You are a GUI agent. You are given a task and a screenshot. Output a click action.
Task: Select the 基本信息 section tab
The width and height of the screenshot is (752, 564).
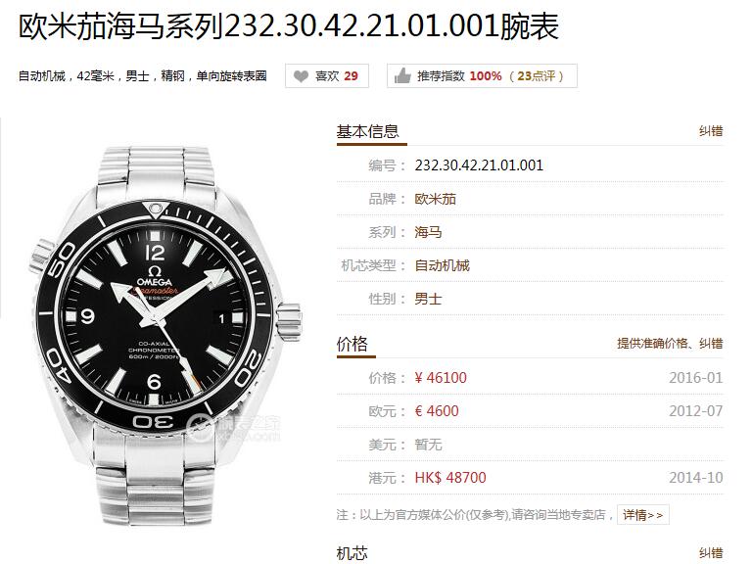368,131
